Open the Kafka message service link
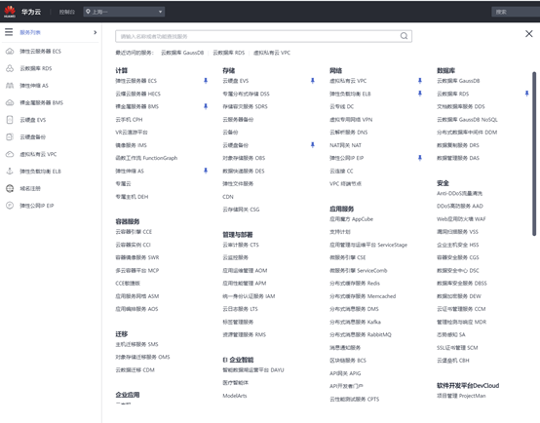 pyautogui.click(x=355, y=322)
